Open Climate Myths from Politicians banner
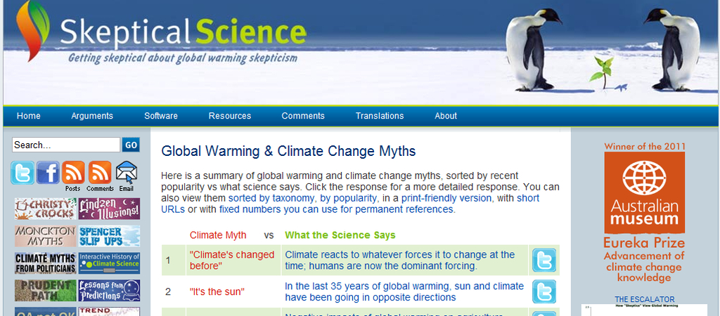Screen dimensions: 720x316 45,263
